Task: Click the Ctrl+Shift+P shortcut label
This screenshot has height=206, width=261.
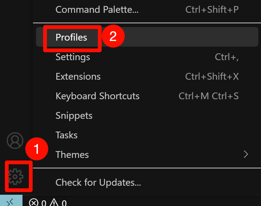Action: [x=212, y=10]
